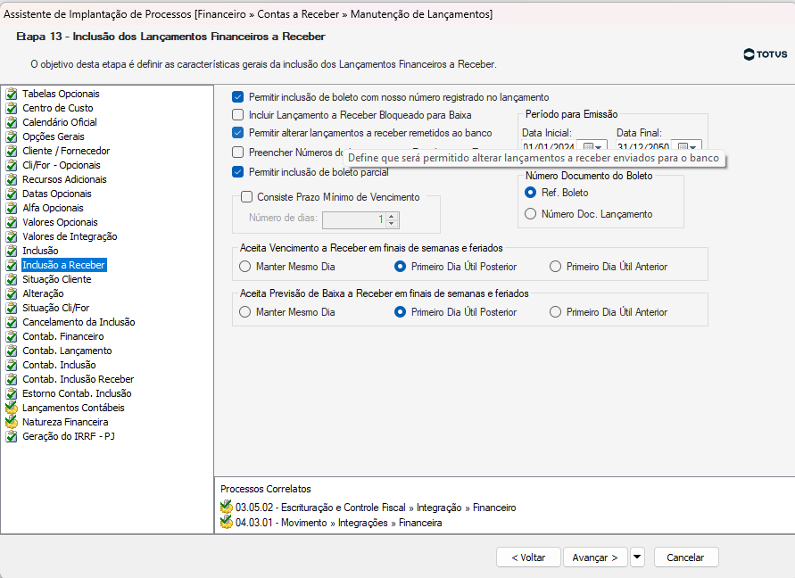This screenshot has width=795, height=578.
Task: Click checklist icon beside Situação Cliente
Action: click(x=12, y=279)
